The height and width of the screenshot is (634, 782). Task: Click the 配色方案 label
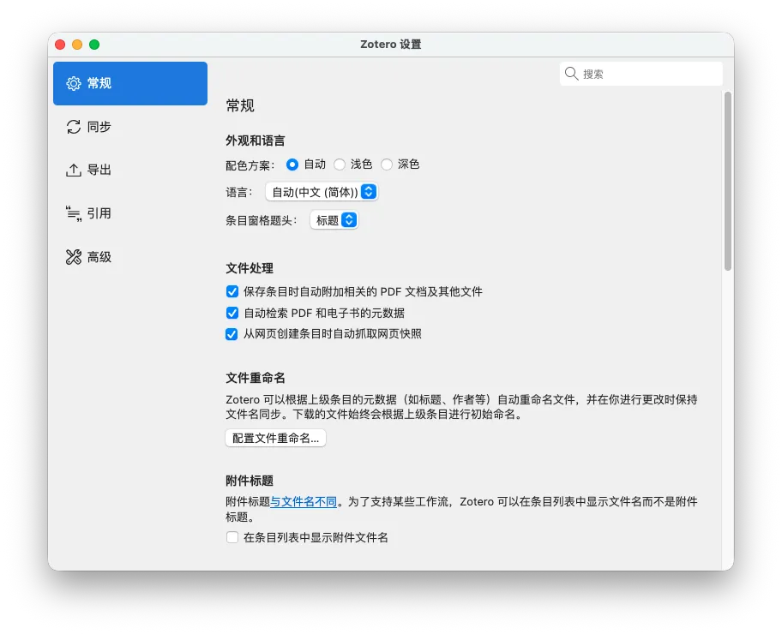[x=250, y=165]
